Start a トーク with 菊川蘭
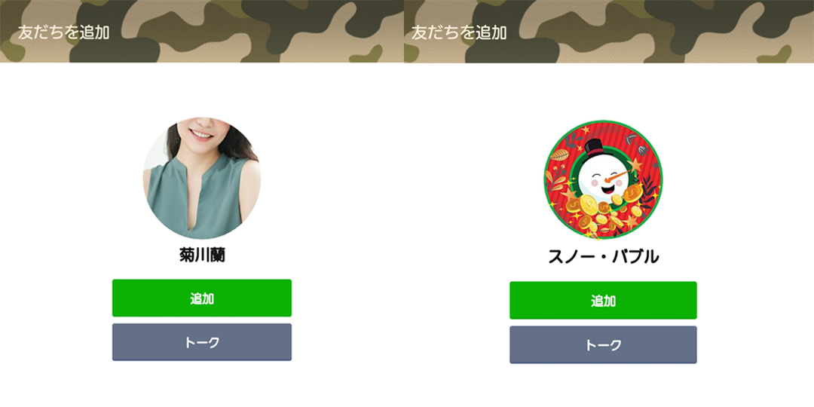This screenshot has height=407, width=814. click(202, 342)
